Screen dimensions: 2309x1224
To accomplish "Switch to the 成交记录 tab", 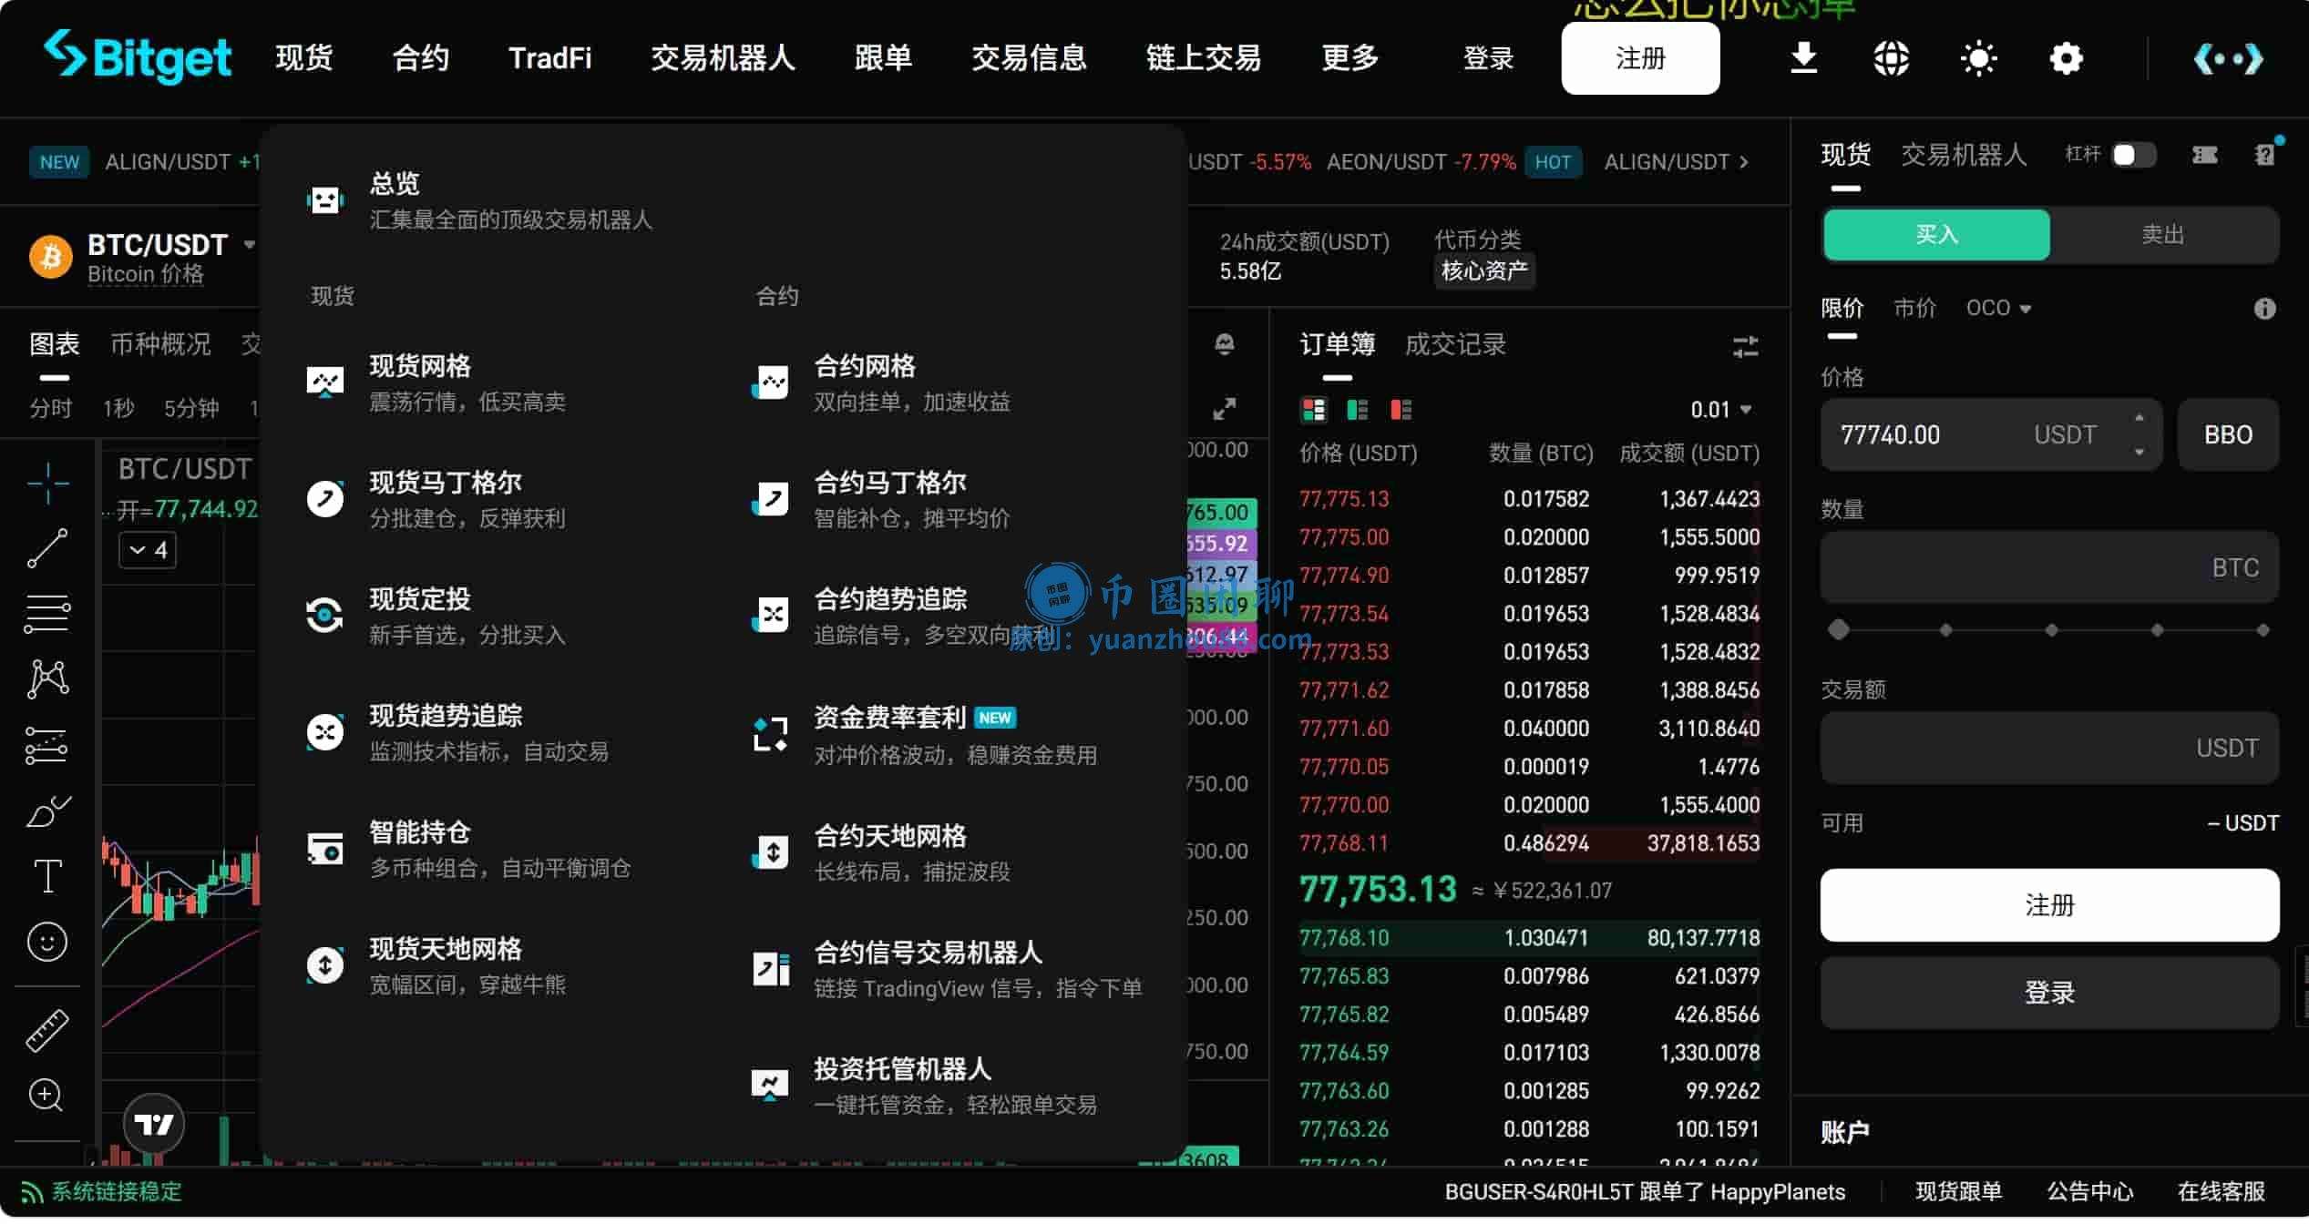I will [1455, 344].
